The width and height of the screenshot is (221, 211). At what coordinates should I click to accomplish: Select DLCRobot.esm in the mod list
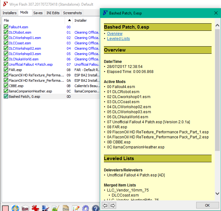point(20,32)
